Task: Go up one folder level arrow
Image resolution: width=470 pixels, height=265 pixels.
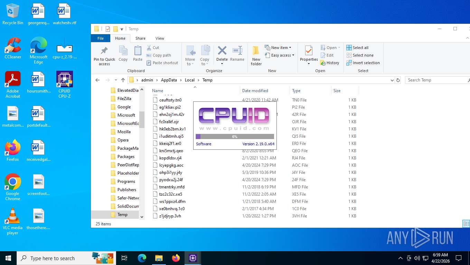Action: pyautogui.click(x=123, y=80)
